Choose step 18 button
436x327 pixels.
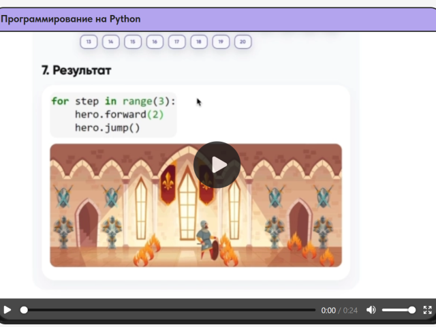coord(198,42)
